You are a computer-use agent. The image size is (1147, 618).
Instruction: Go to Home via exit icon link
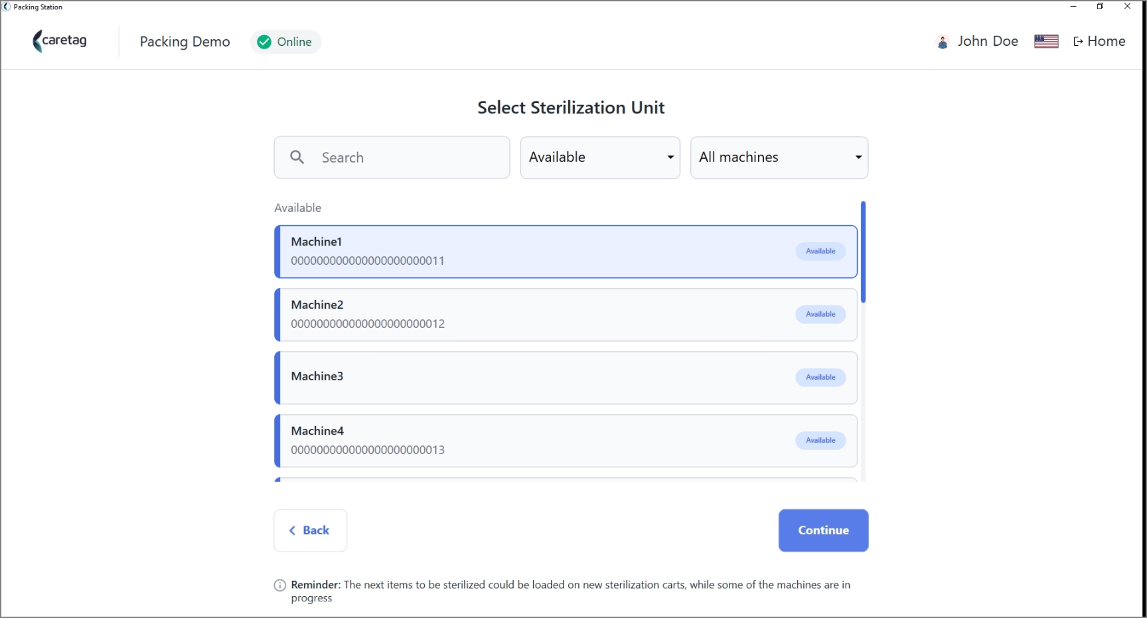(x=1099, y=41)
